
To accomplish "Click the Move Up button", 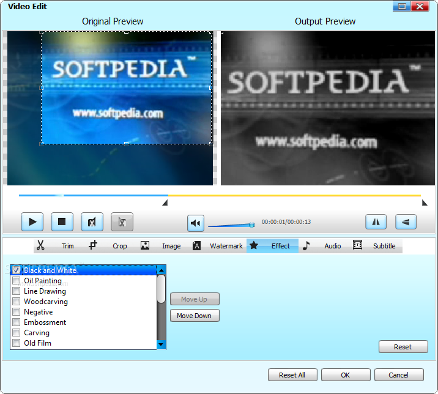I will tap(195, 299).
